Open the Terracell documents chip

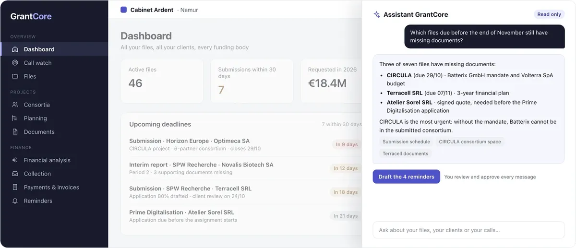click(x=406, y=154)
